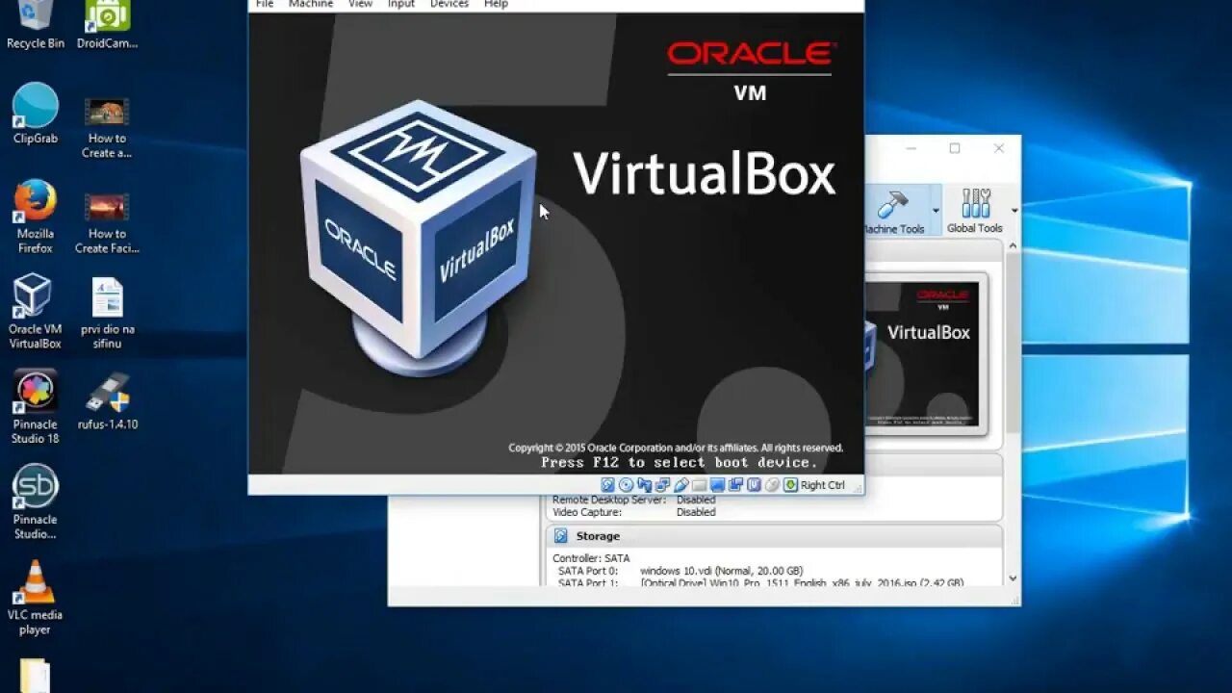Select the 'How to Create a...' video file

[107, 127]
